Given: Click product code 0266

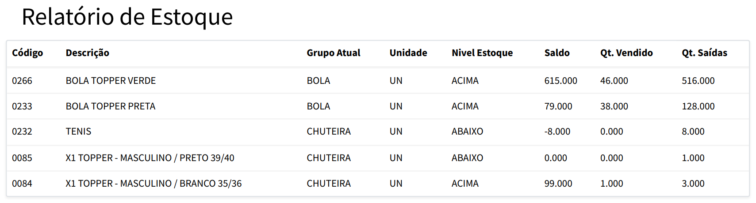Looking at the screenshot, I should [x=22, y=81].
